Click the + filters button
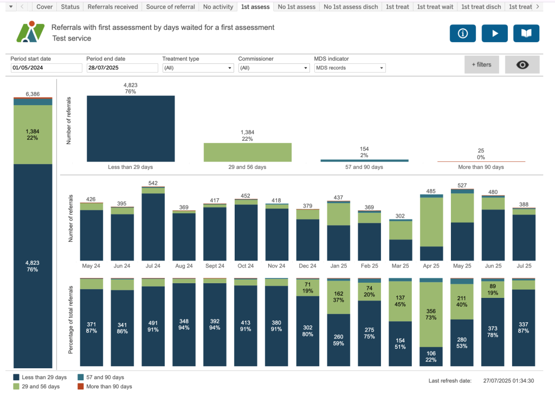The image size is (555, 397). pyautogui.click(x=481, y=64)
